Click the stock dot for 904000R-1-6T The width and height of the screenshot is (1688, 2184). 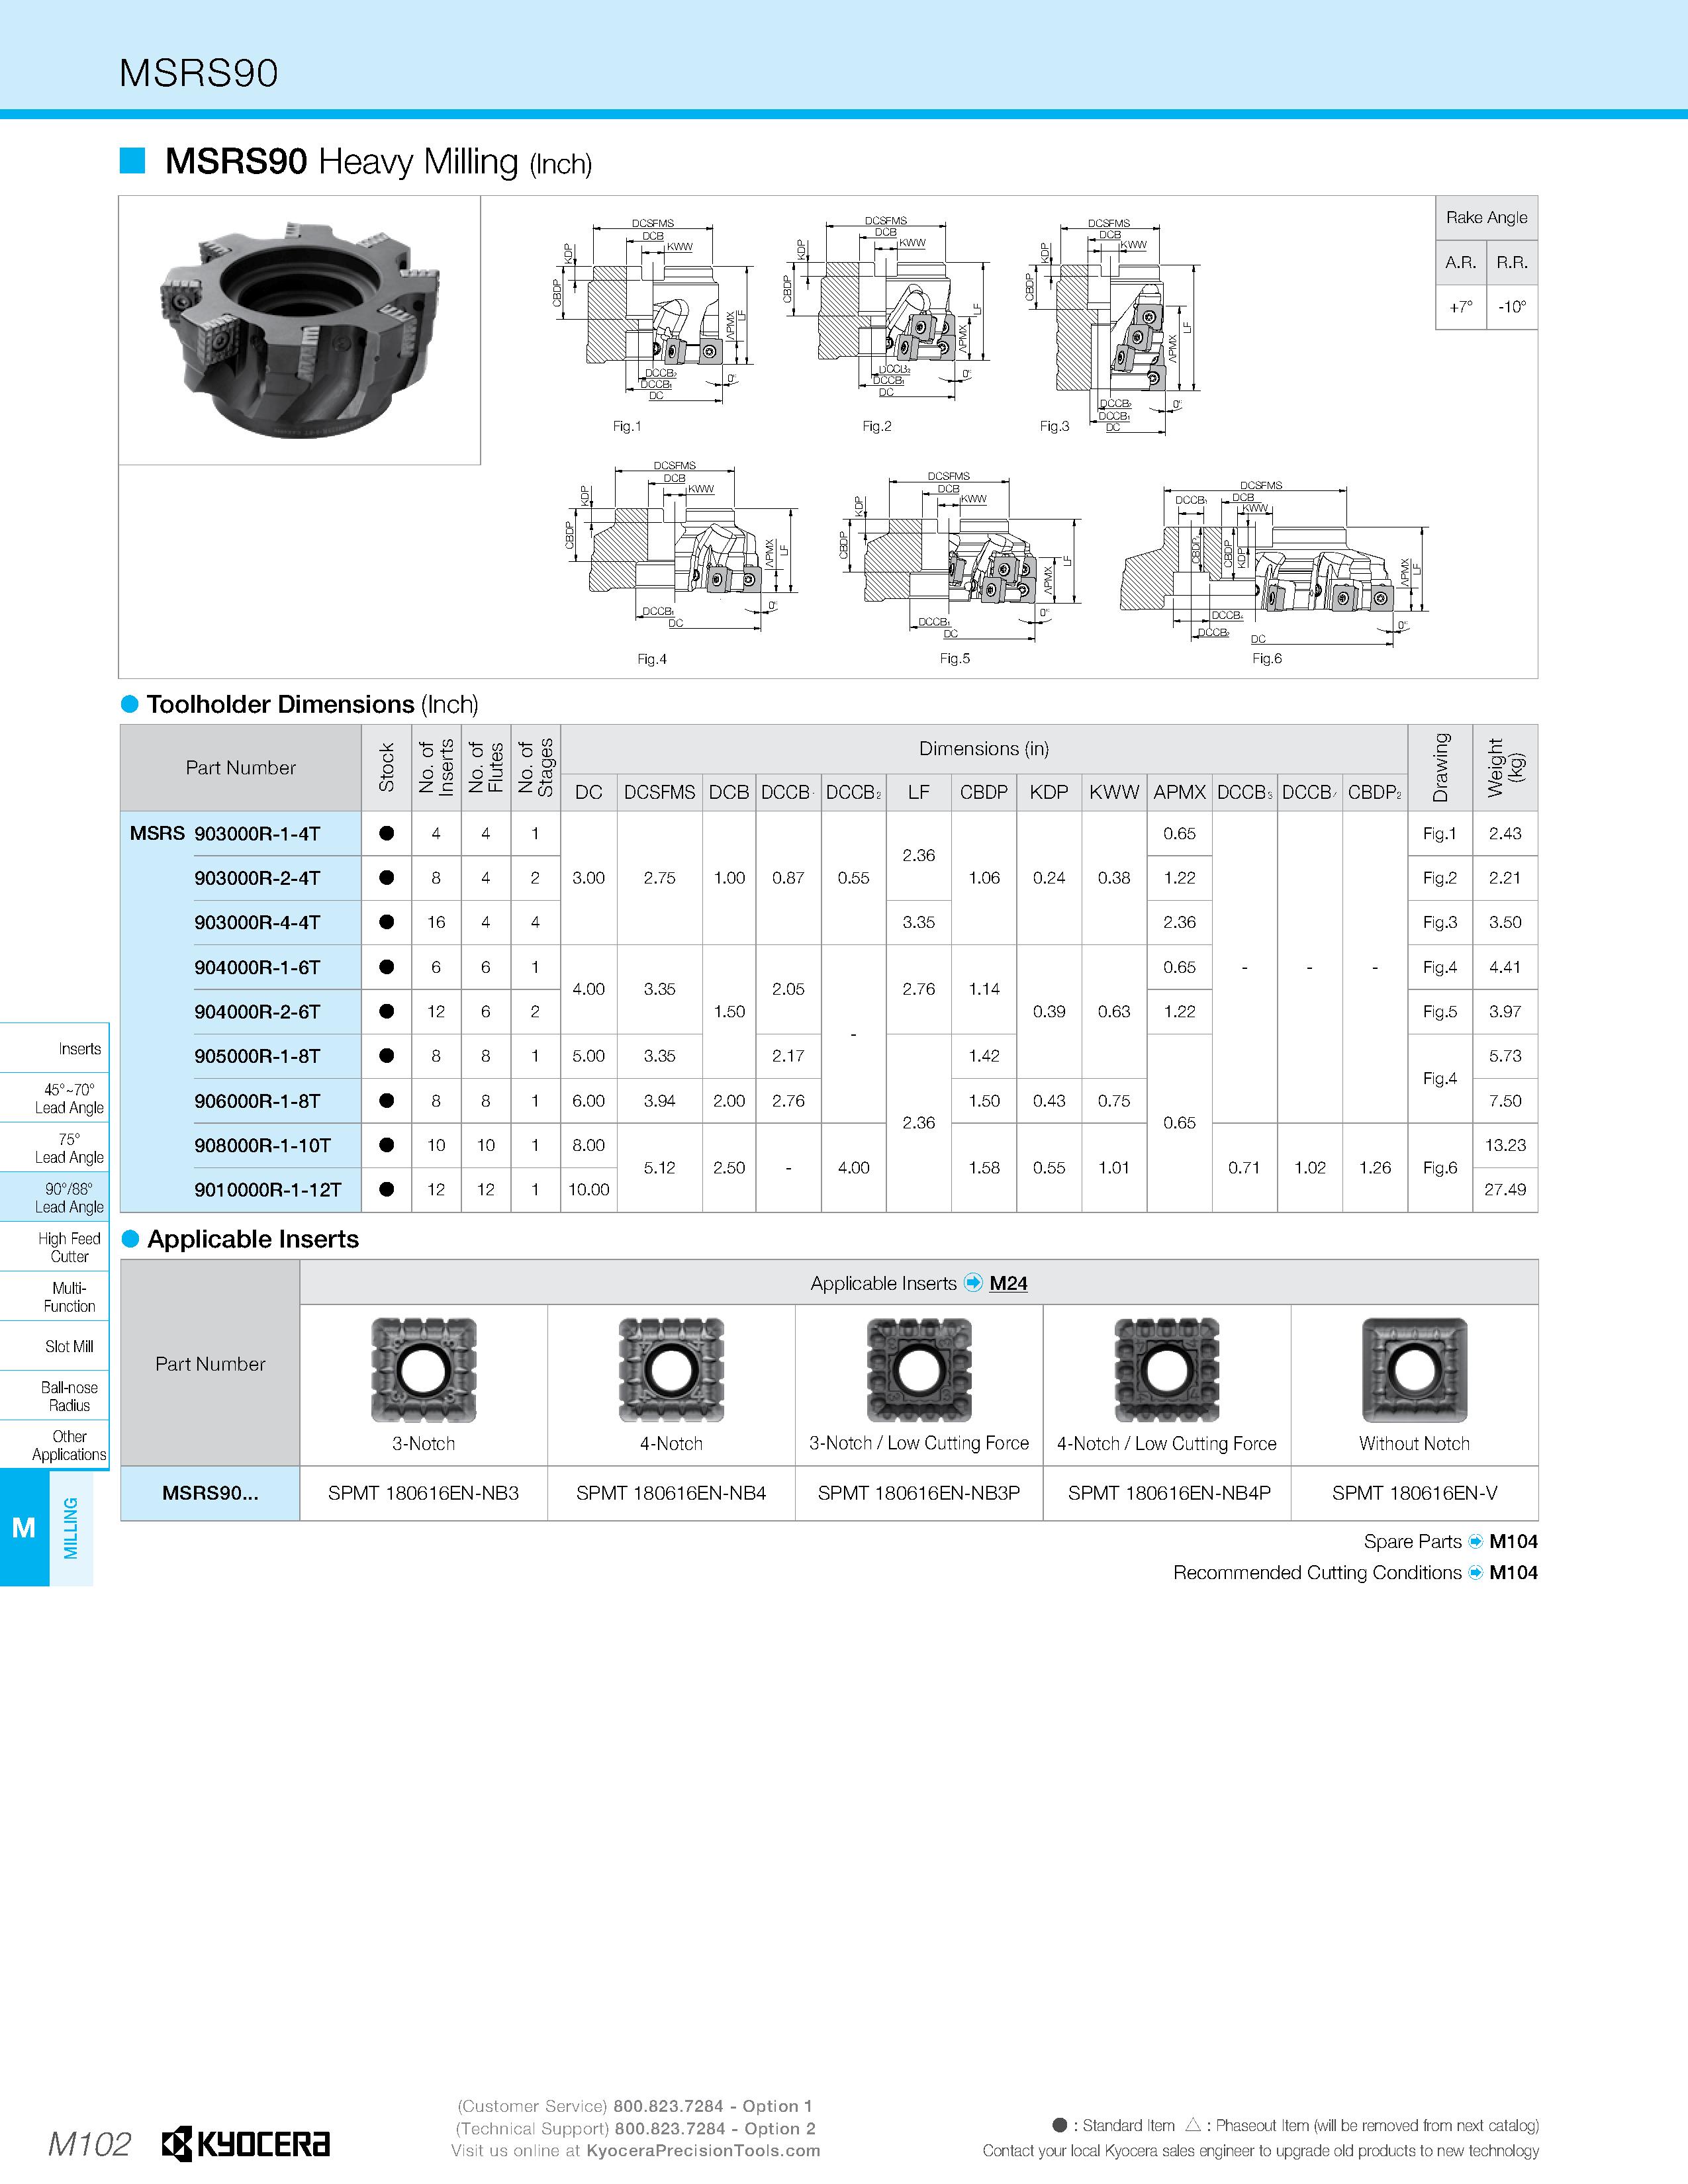click(x=387, y=967)
